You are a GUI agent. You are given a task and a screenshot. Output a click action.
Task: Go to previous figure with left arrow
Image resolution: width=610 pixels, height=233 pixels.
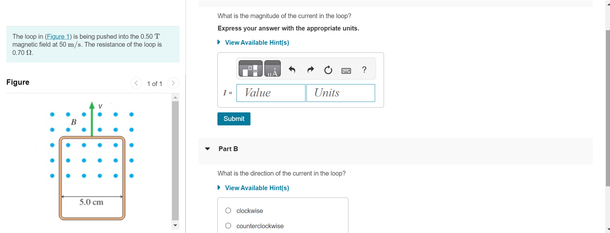[x=136, y=83]
